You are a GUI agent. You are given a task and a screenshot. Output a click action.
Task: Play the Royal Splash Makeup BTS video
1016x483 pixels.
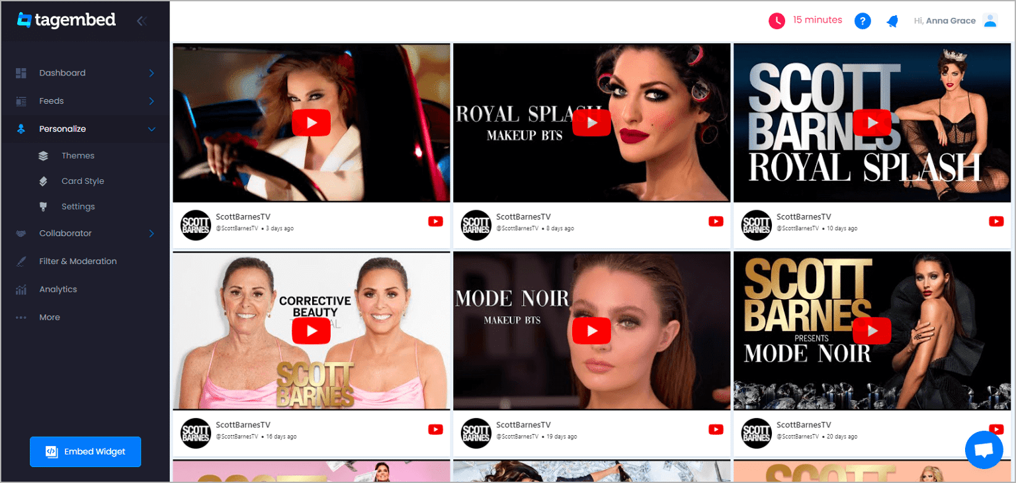(591, 122)
